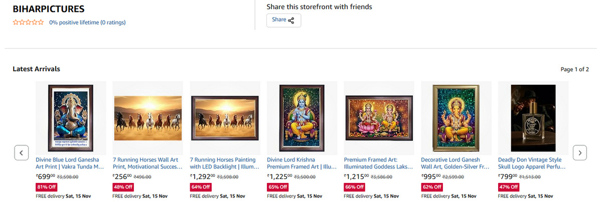View Deadly Don perfume bottle image
Viewport: 602px width, 222px height.
tap(532, 117)
